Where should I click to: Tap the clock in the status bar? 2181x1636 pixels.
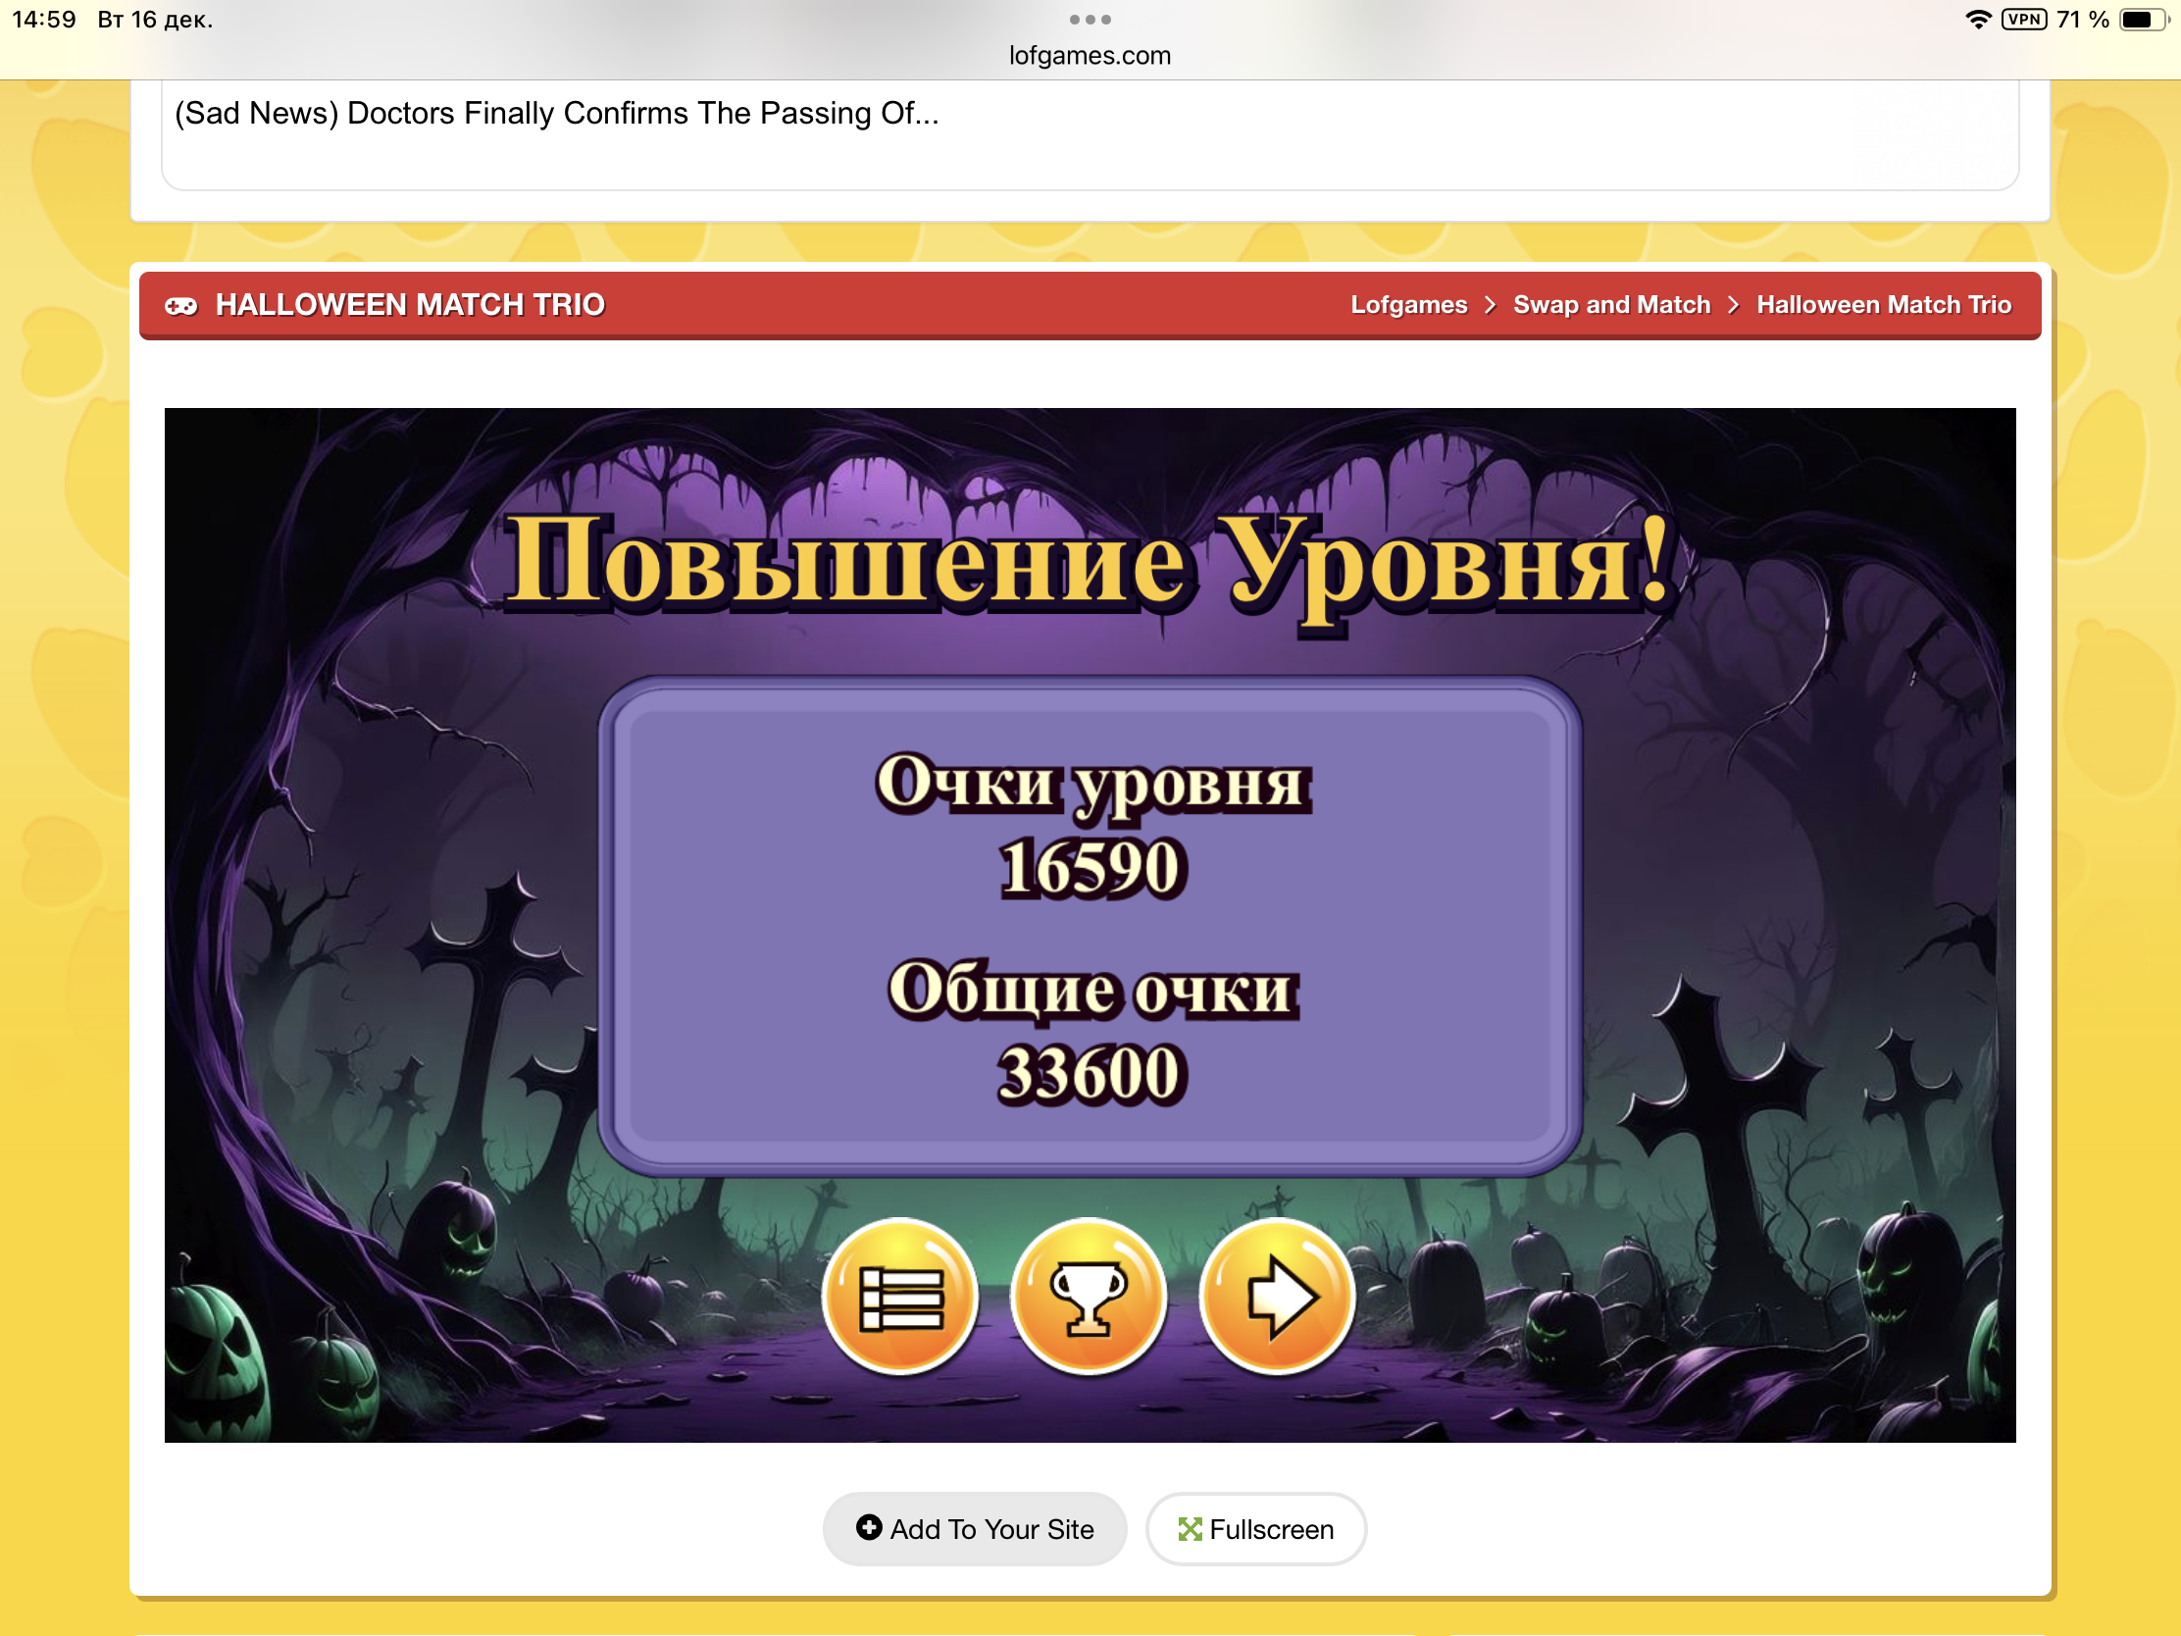pyautogui.click(x=43, y=20)
